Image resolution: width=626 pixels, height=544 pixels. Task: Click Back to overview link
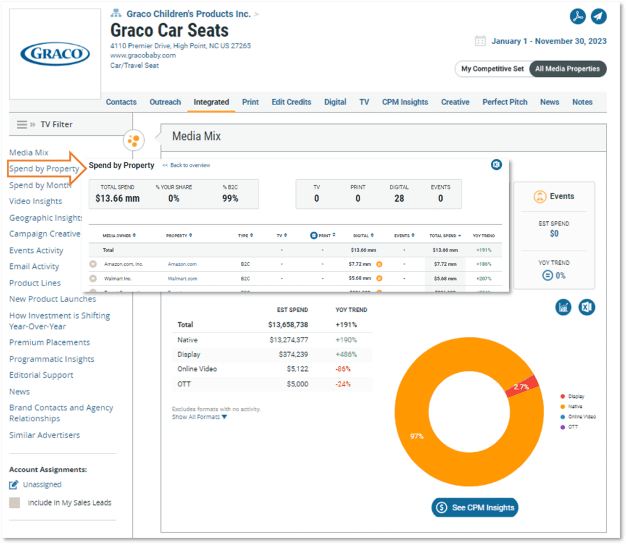point(186,166)
